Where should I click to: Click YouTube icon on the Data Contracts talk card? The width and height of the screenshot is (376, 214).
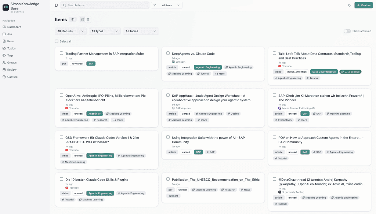point(280,66)
